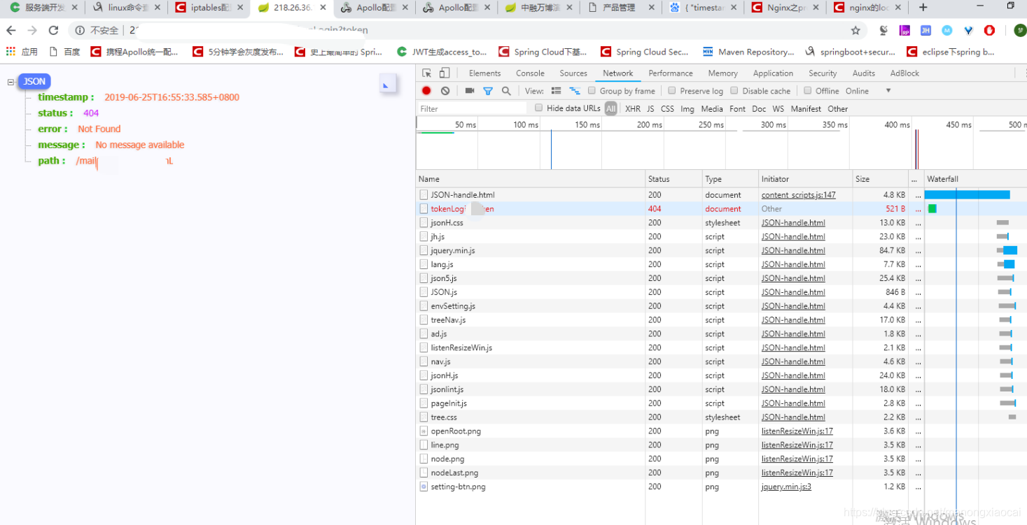Open the blue V extension icon

(968, 30)
